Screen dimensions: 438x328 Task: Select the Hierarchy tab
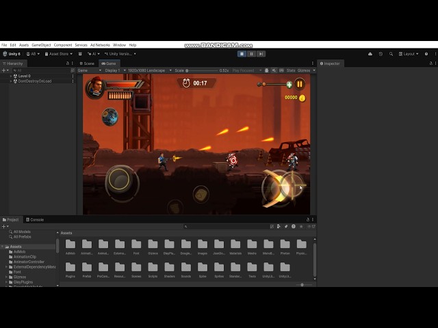pyautogui.click(x=13, y=64)
